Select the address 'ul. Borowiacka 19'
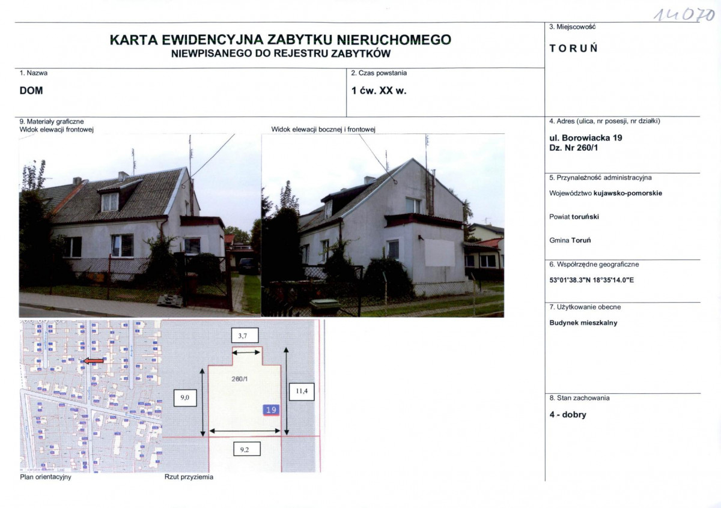This screenshot has width=721, height=508. tap(586, 138)
